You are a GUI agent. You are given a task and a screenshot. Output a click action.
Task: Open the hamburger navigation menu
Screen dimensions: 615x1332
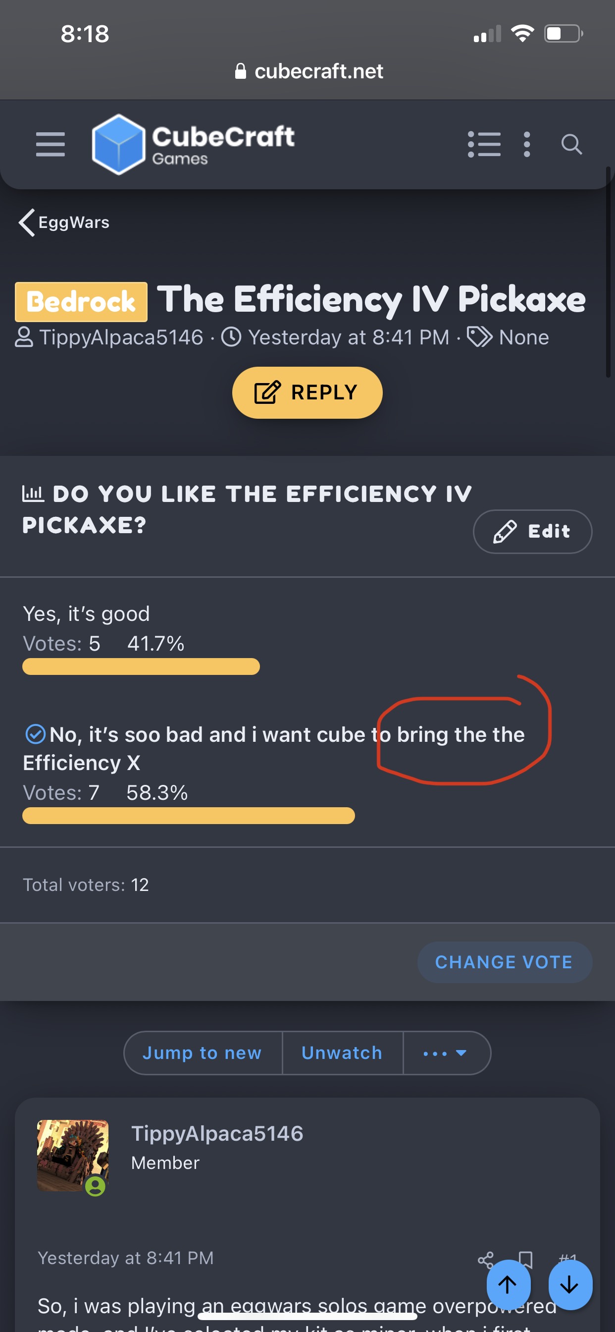point(50,144)
